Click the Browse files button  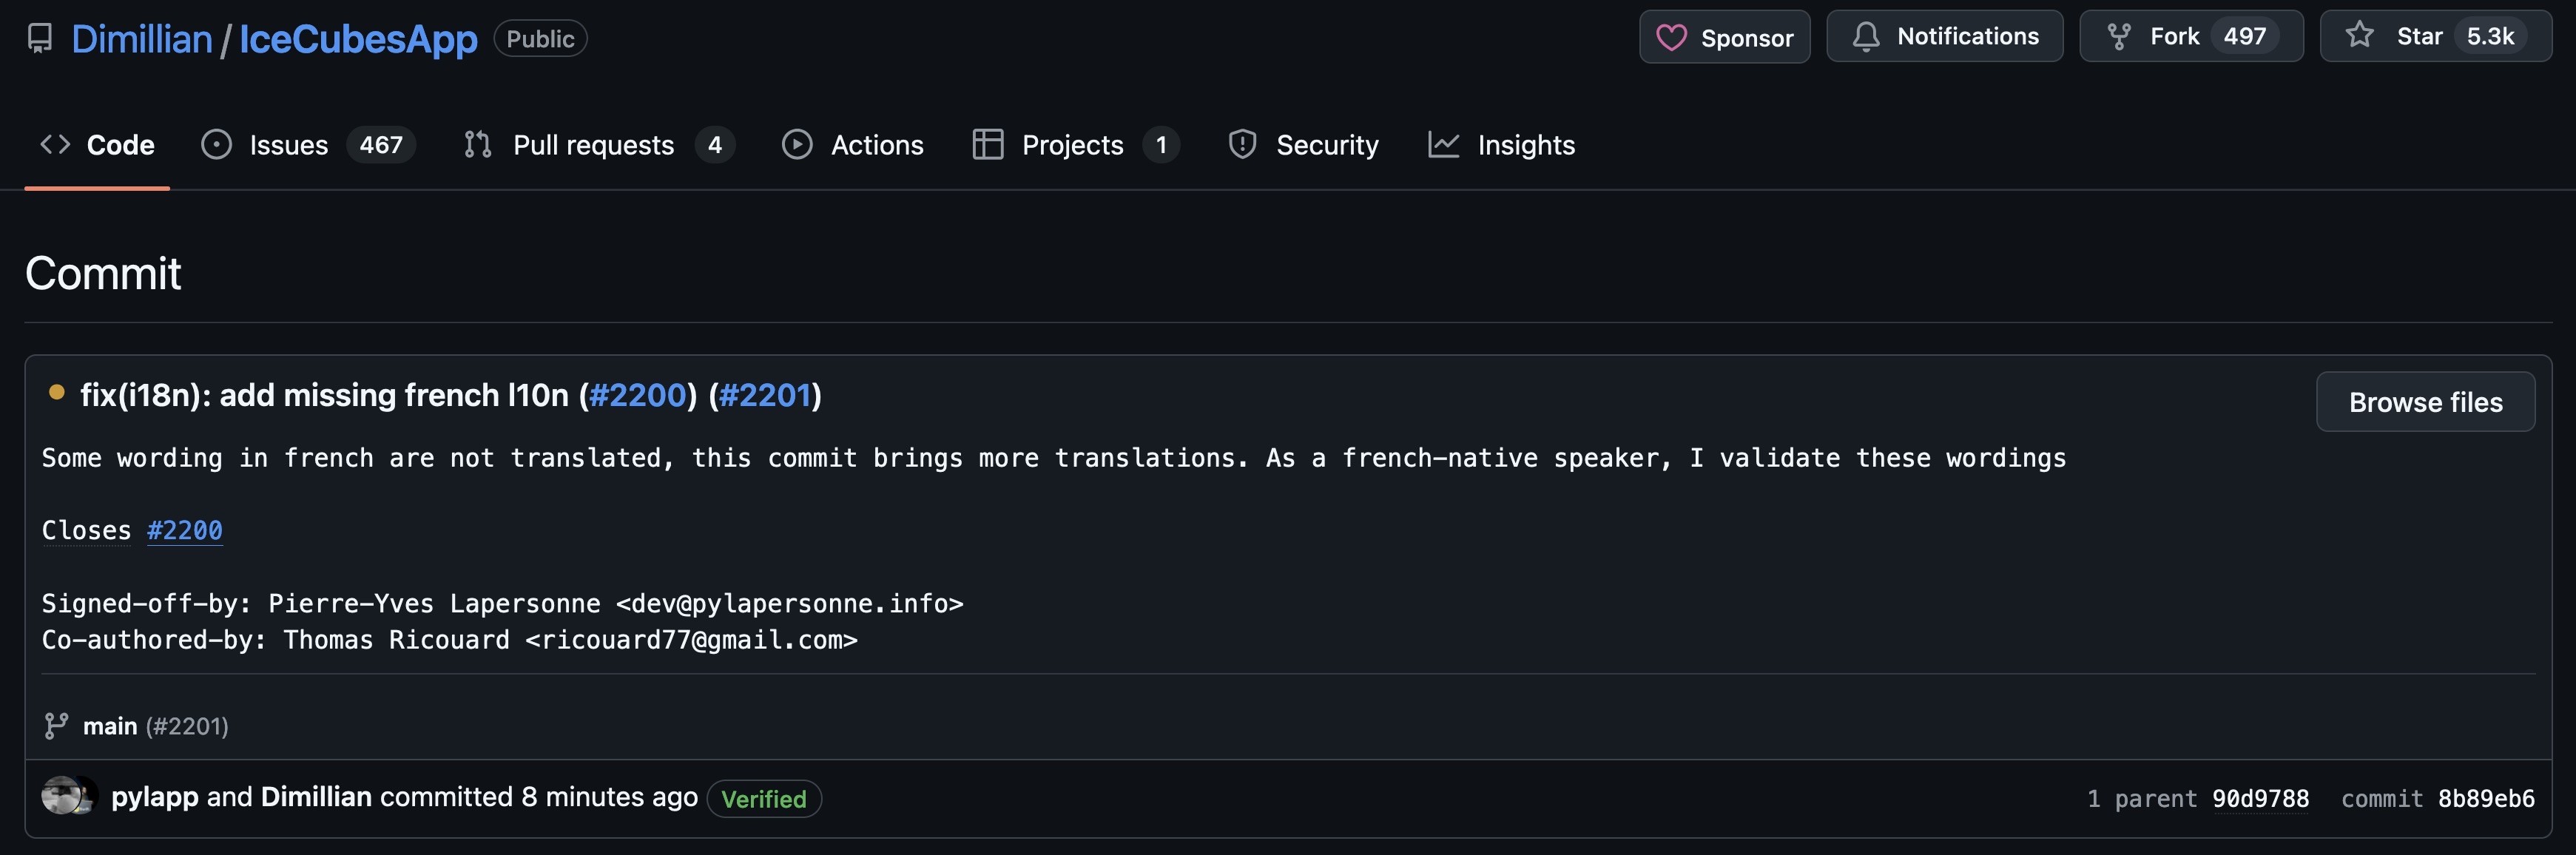coord(2425,402)
